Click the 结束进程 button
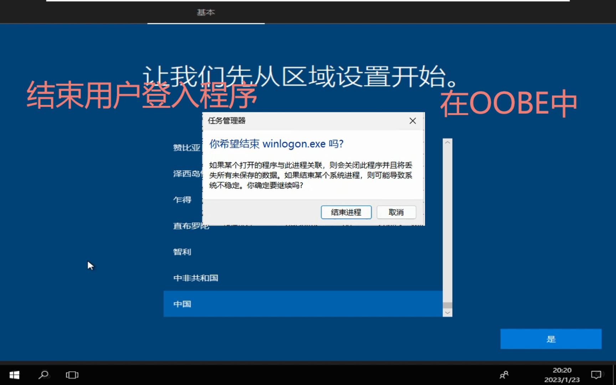616x385 pixels. point(346,212)
